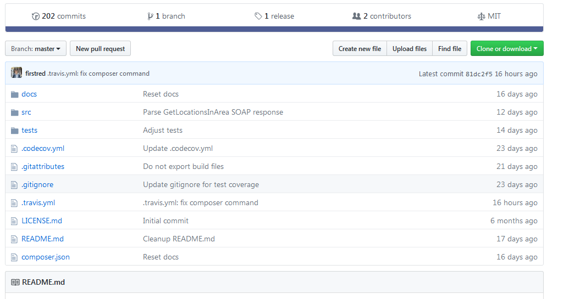Image resolution: width=580 pixels, height=299 pixels.
Task: Click the Upload files button
Action: pos(410,49)
